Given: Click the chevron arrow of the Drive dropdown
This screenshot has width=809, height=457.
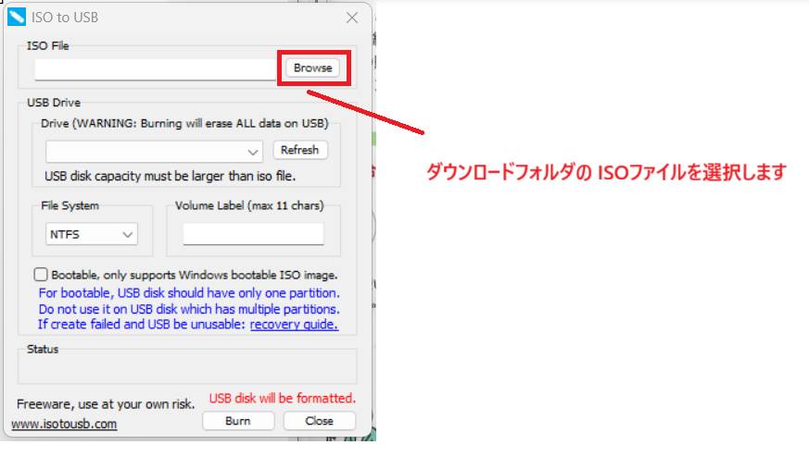Looking at the screenshot, I should click(x=254, y=152).
